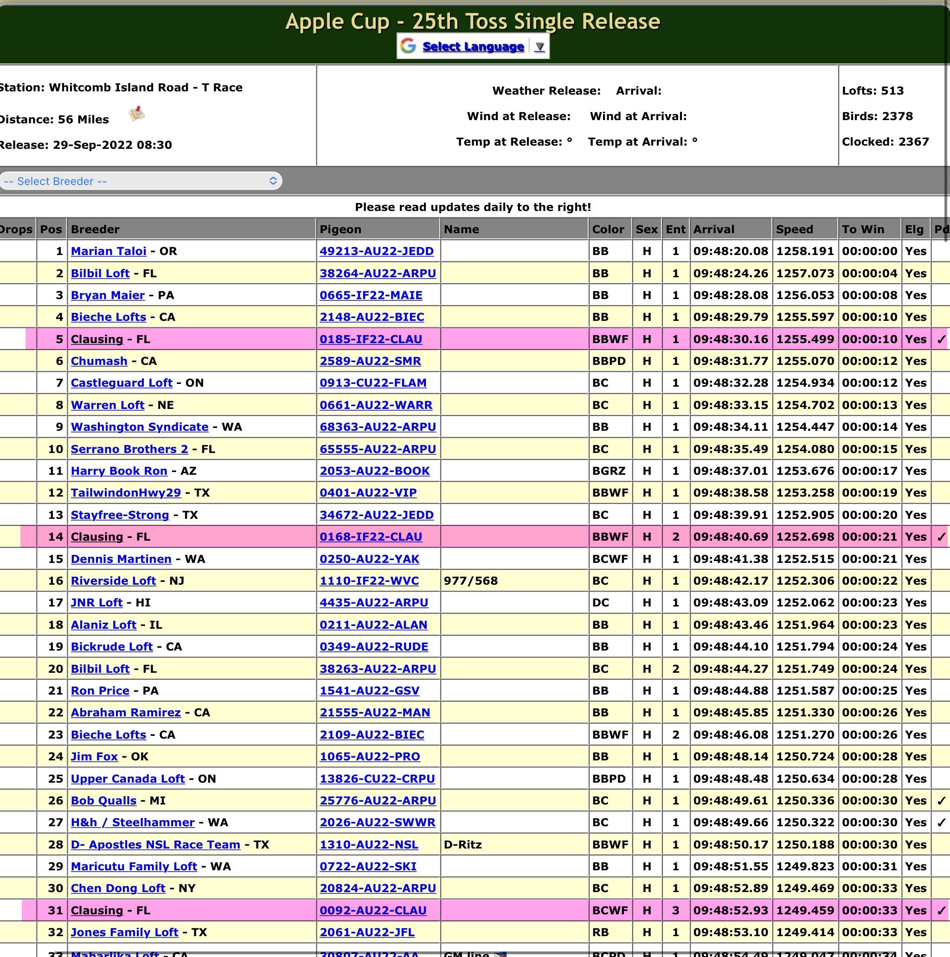The height and width of the screenshot is (957, 950).
Task: Click the paid checkmark in row 26
Action: click(x=941, y=802)
